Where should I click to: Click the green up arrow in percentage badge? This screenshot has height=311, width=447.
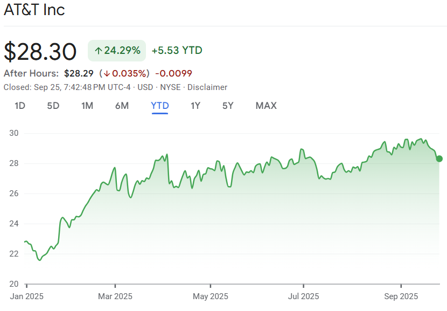tap(98, 51)
